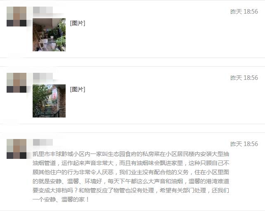Click the sender avatar on the first image message
Viewport: 265px width, 211px height.
pyautogui.click(x=17, y=17)
